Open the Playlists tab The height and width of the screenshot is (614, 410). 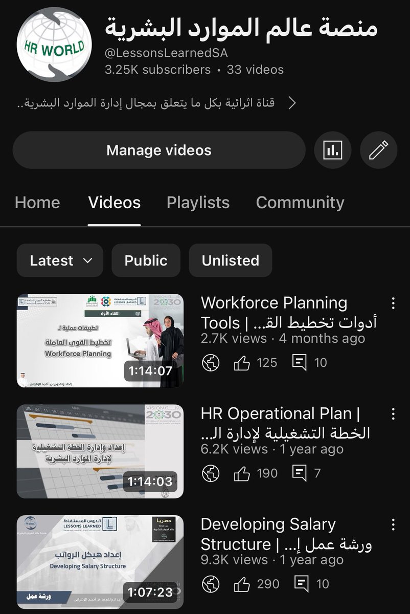point(198,203)
